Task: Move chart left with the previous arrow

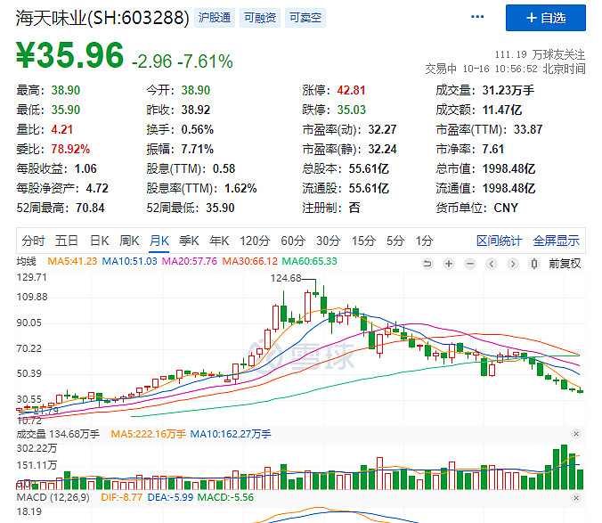Action: click(492, 264)
